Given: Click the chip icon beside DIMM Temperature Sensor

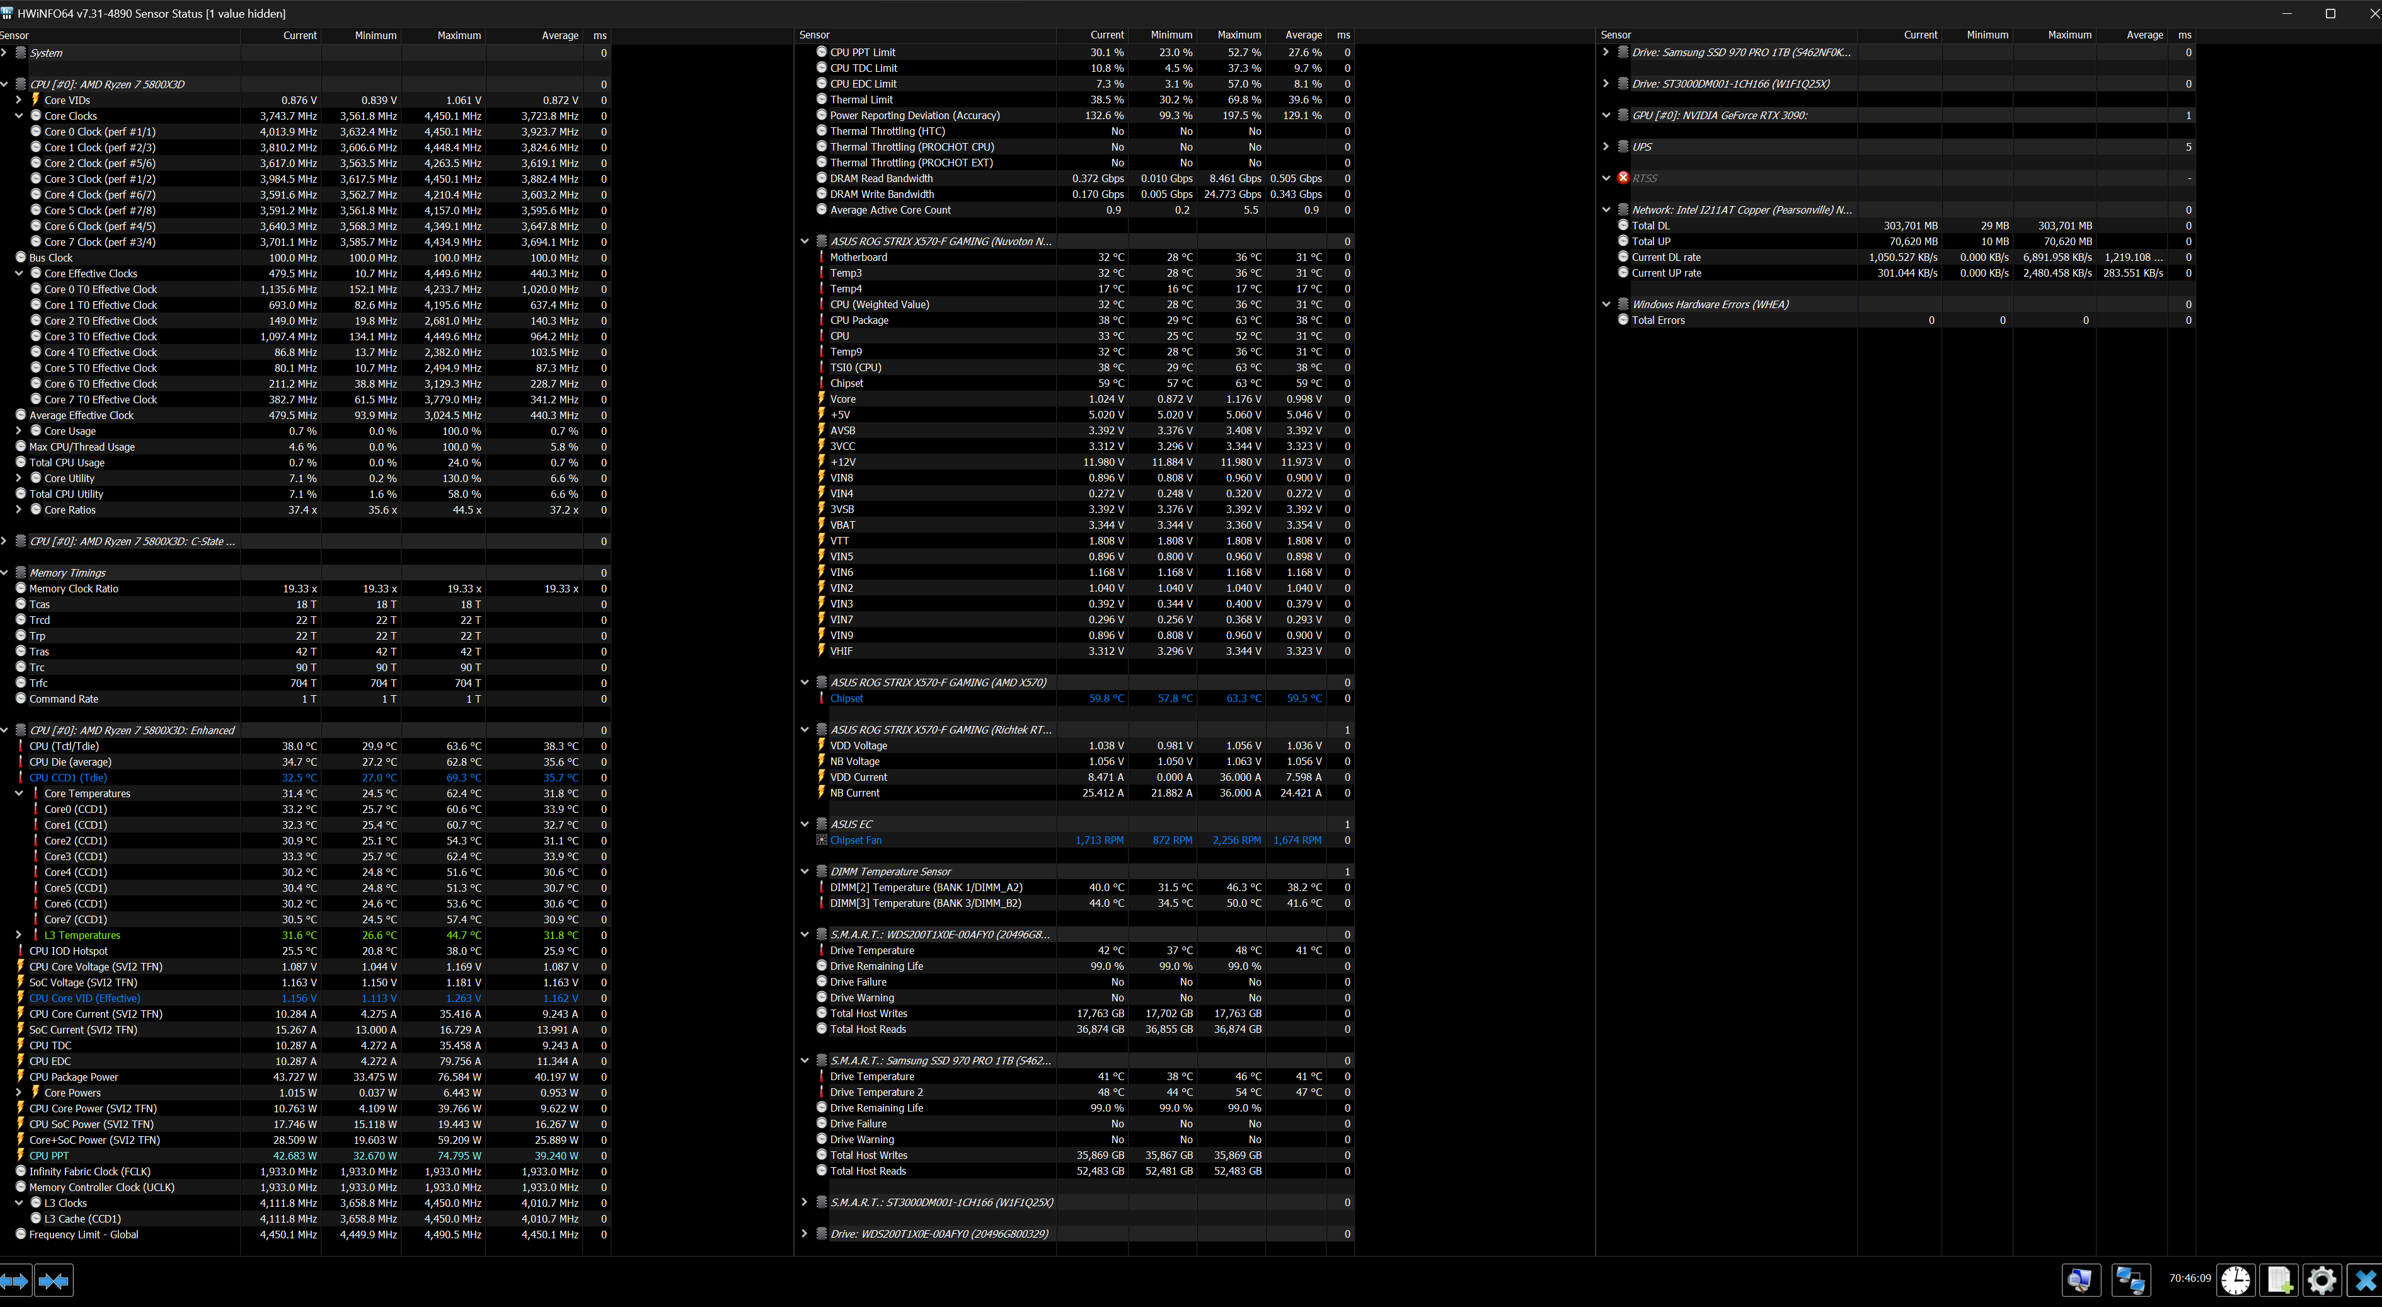Looking at the screenshot, I should point(821,872).
